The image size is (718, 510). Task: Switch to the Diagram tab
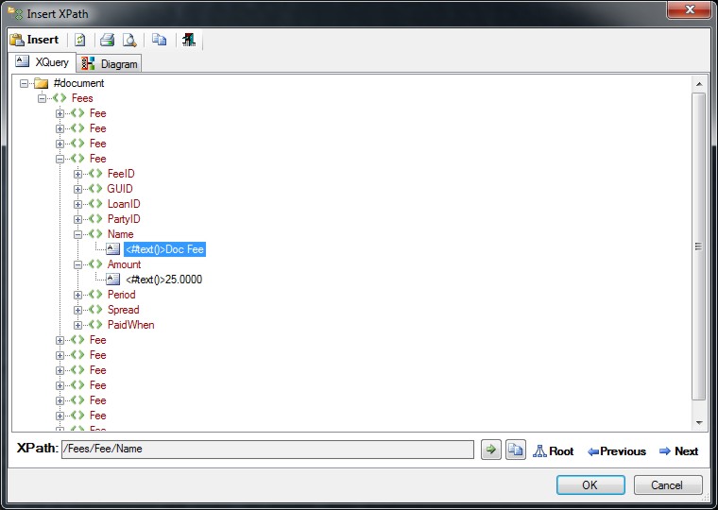(x=110, y=63)
